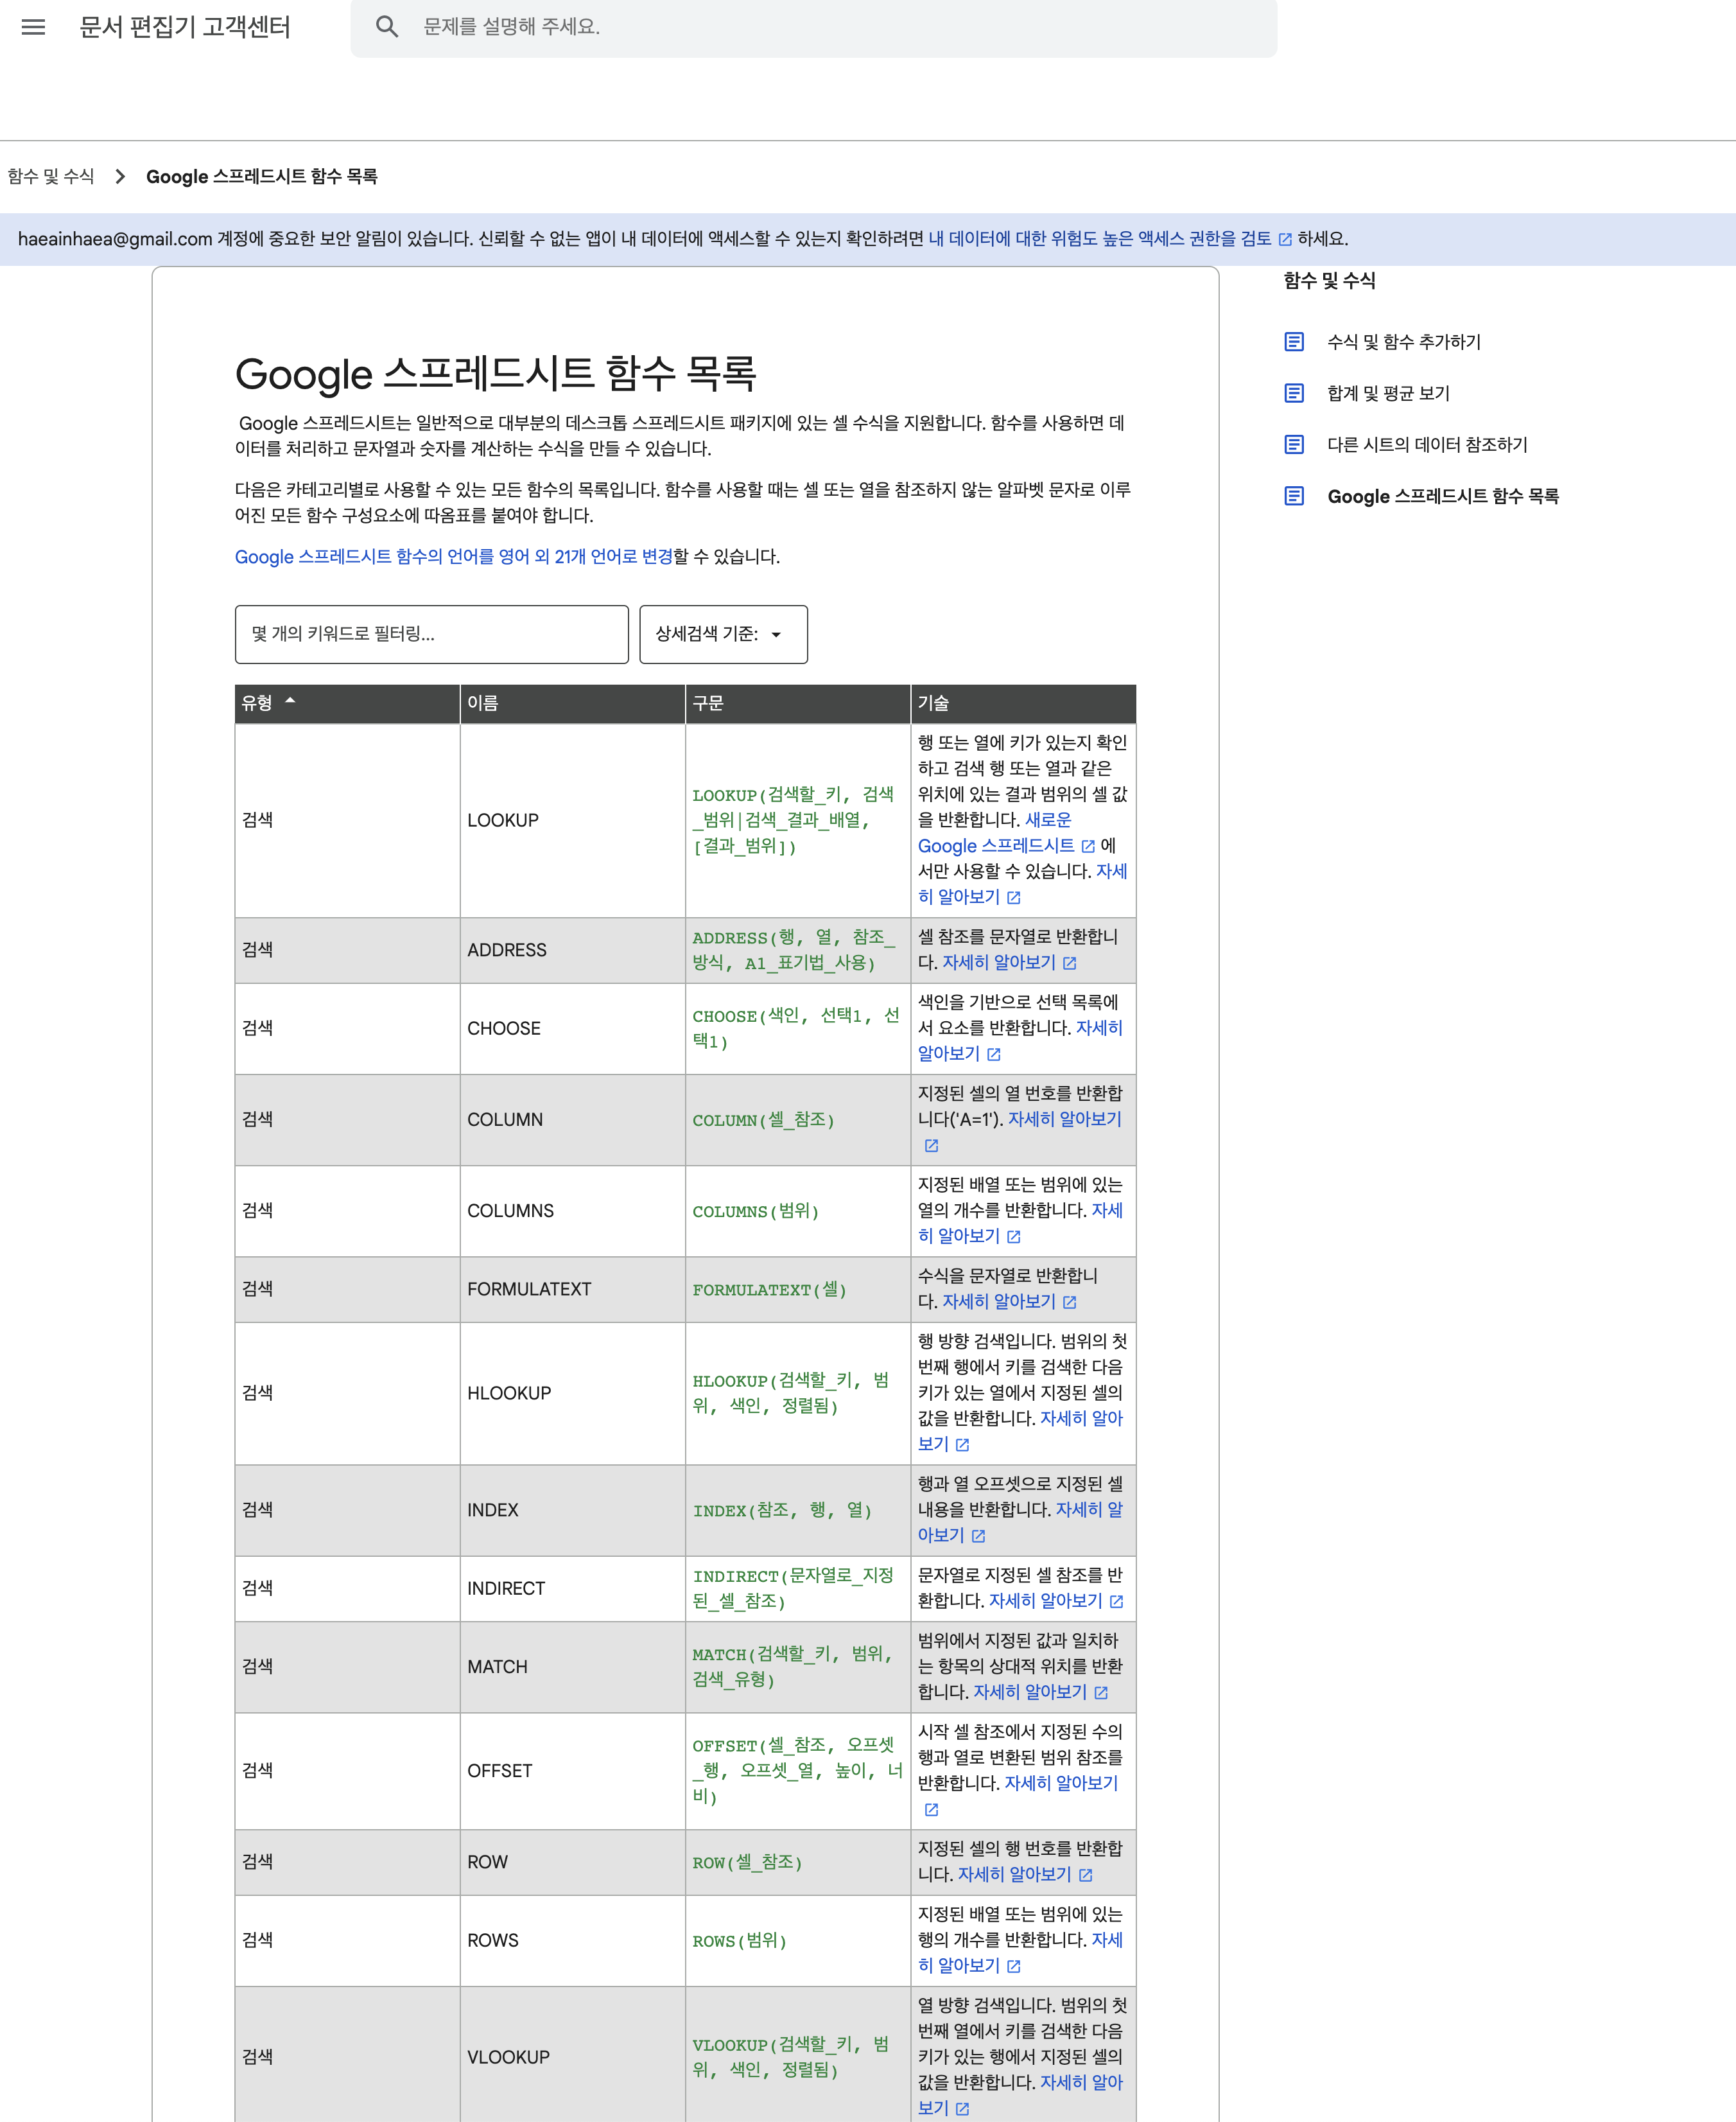Select the 'OFFSET' name cell
Screen dimensions: 1736x2122
[572, 1771]
